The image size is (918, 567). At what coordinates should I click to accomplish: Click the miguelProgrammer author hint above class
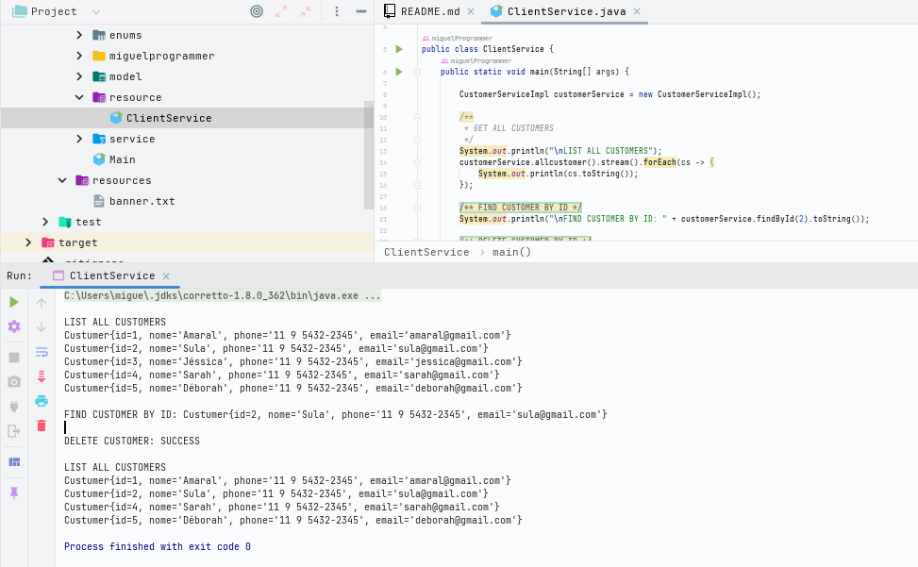(458, 38)
